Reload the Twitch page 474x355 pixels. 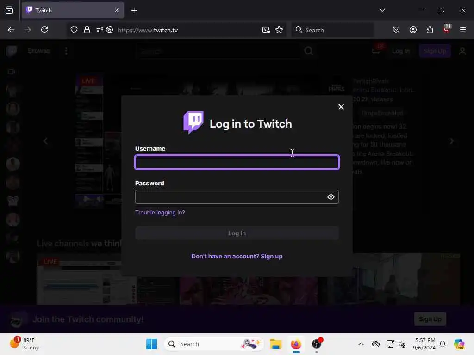44,30
